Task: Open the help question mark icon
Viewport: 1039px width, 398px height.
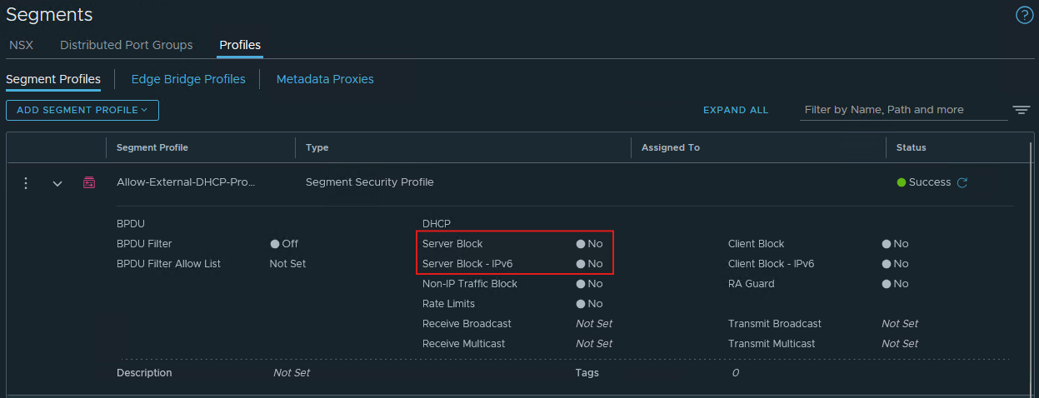Action: pos(1024,15)
